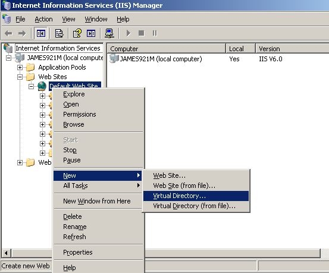Select Permissions in the context menu
This screenshot has width=329, height=273.
98,114
